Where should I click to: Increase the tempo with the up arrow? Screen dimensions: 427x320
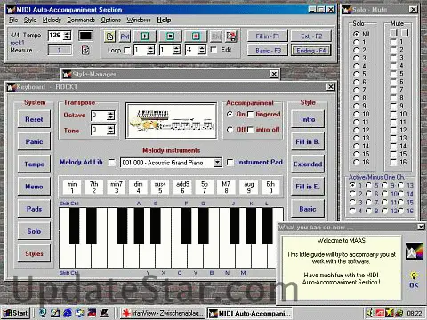(68, 33)
